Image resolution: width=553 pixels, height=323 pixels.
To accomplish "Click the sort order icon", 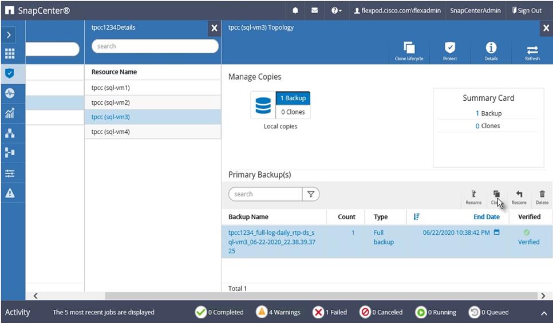I will pyautogui.click(x=417, y=216).
